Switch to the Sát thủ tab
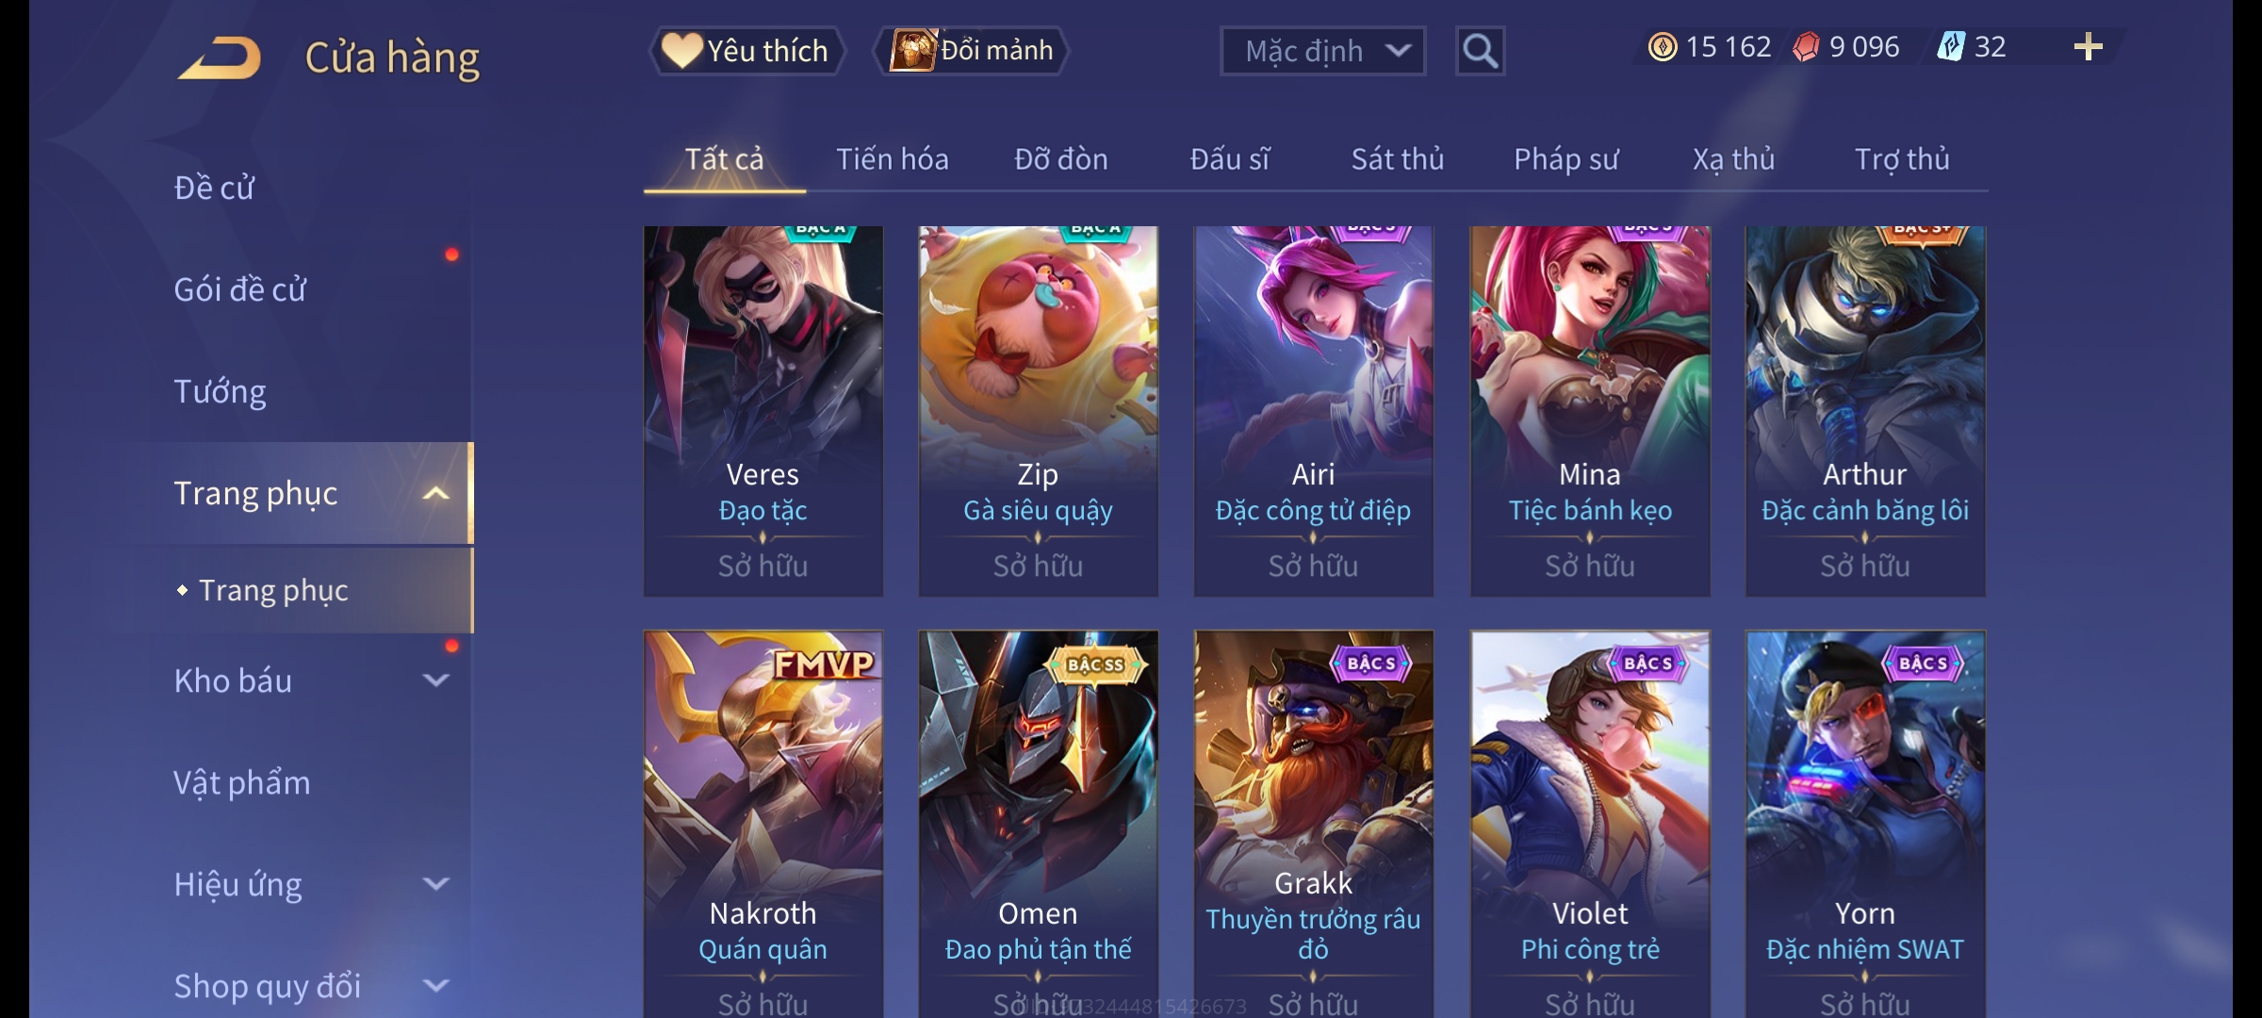Screen dimensions: 2262x1018 [1398, 159]
